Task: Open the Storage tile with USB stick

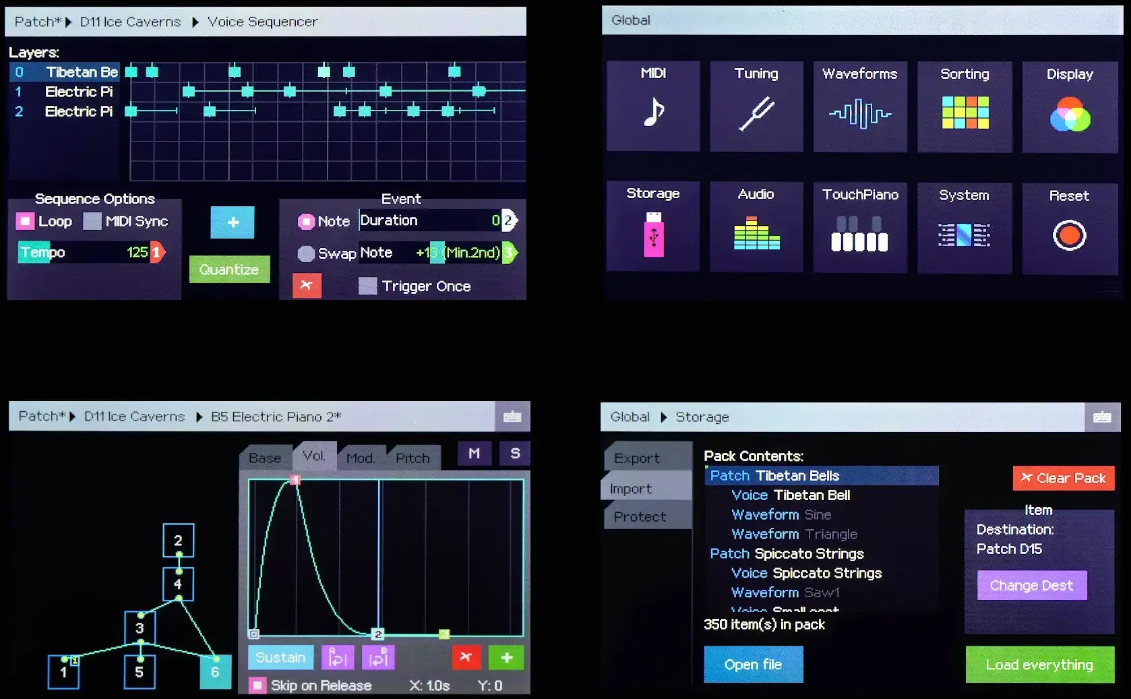Action: click(x=653, y=226)
